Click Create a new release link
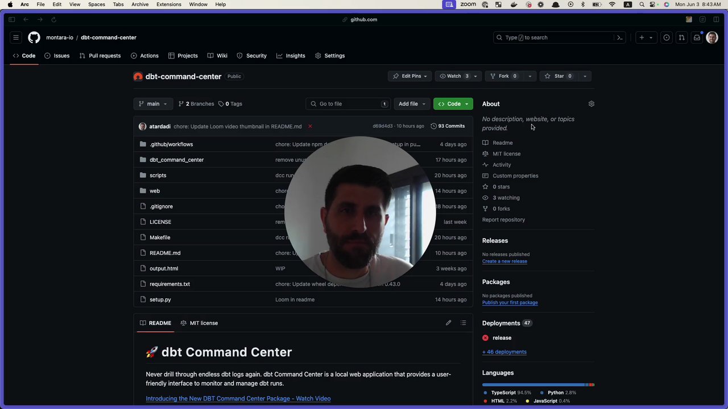This screenshot has height=409, width=728. pos(504,261)
